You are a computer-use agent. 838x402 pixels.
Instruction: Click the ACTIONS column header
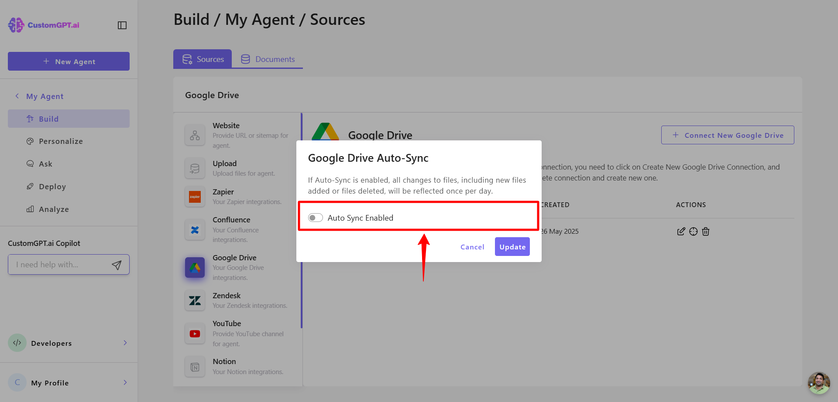click(x=691, y=205)
